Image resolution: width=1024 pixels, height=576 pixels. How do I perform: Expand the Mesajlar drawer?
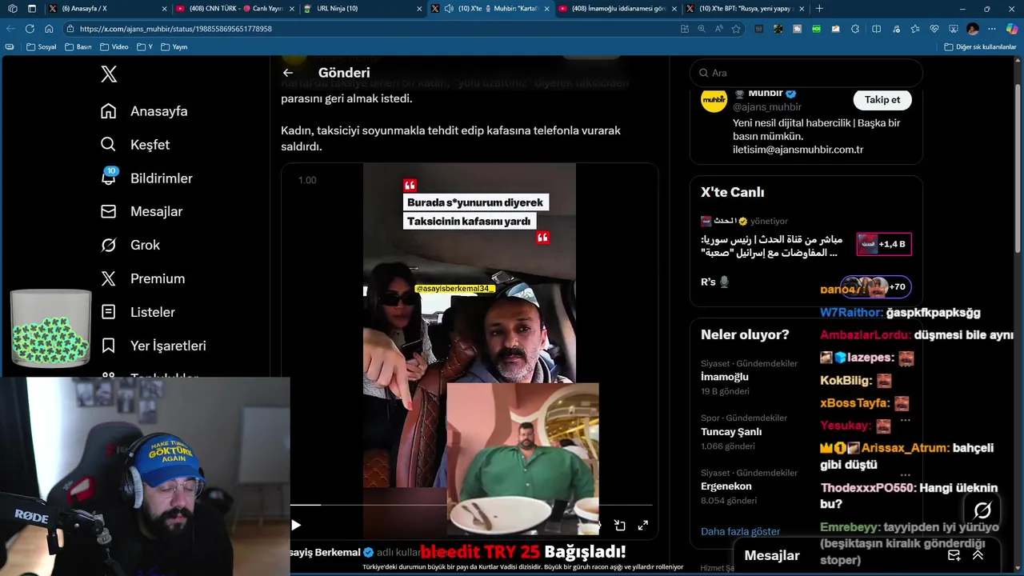[978, 555]
